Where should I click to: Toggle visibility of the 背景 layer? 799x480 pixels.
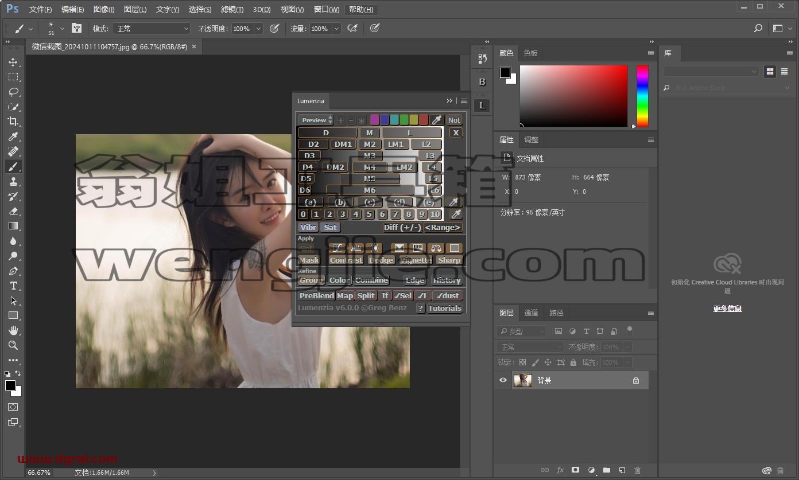click(x=503, y=380)
